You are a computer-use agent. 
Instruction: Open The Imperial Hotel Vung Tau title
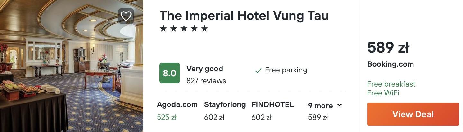tap(244, 15)
